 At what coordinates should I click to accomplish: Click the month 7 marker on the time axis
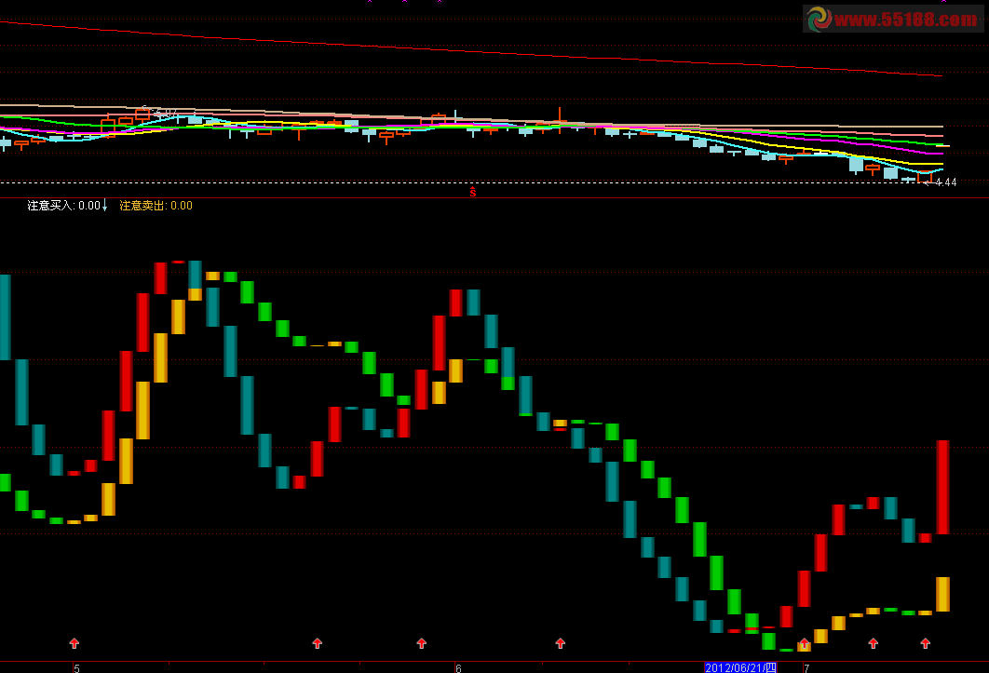(x=806, y=668)
